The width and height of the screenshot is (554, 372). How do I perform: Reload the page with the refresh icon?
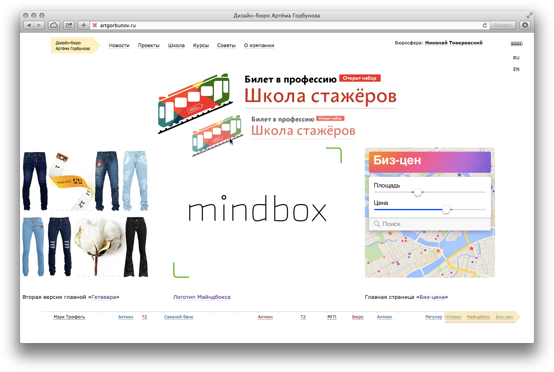484,25
